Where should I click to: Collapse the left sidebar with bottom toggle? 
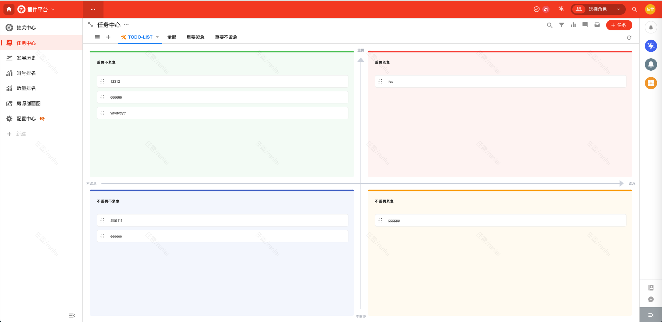(x=72, y=315)
